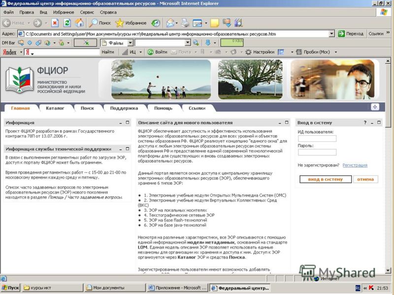This screenshot has height=295, width=394.
Task: Click the Yandex Войти key icon
Action: coord(150,52)
